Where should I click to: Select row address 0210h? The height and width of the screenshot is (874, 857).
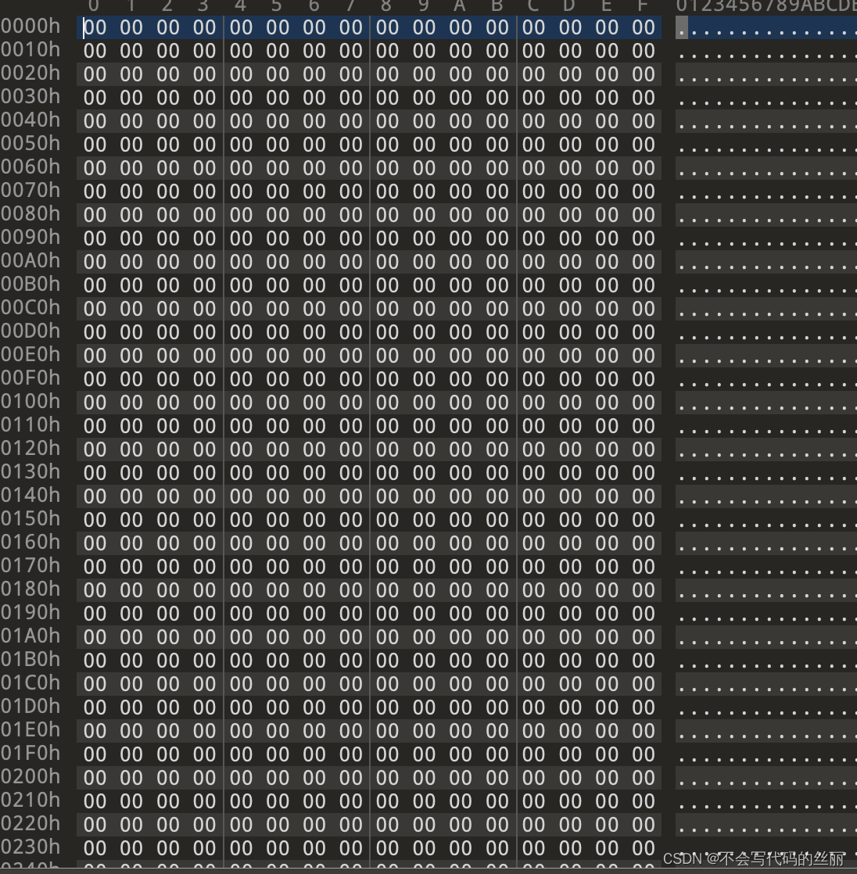pos(30,800)
